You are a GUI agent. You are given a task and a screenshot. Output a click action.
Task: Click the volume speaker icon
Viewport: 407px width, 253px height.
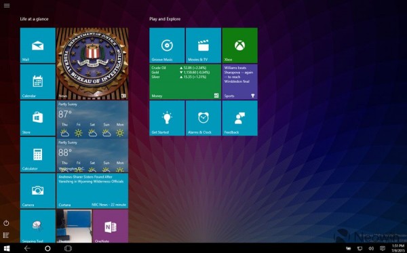[x=371, y=248]
